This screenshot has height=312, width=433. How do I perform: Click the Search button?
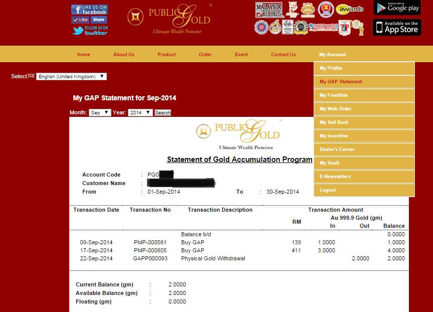click(163, 113)
